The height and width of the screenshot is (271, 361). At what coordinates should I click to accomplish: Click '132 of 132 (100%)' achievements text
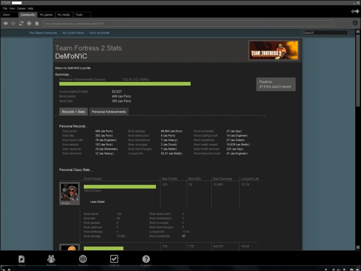136,79
